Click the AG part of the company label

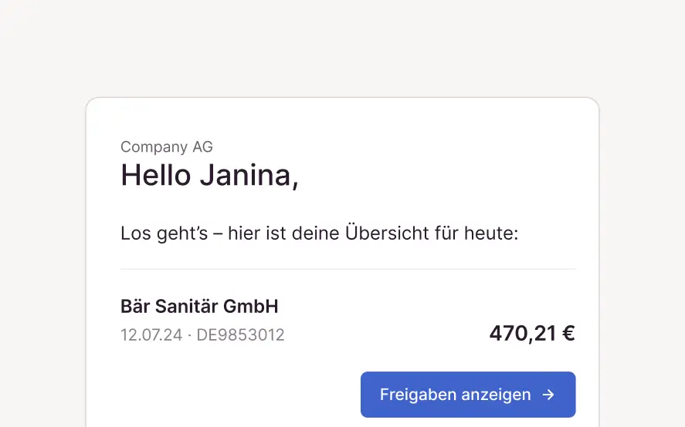(x=202, y=146)
